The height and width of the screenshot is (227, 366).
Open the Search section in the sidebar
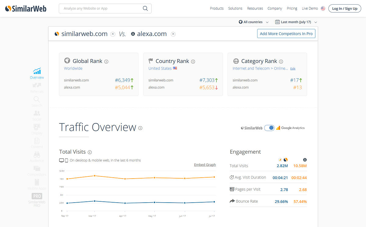pos(37,101)
